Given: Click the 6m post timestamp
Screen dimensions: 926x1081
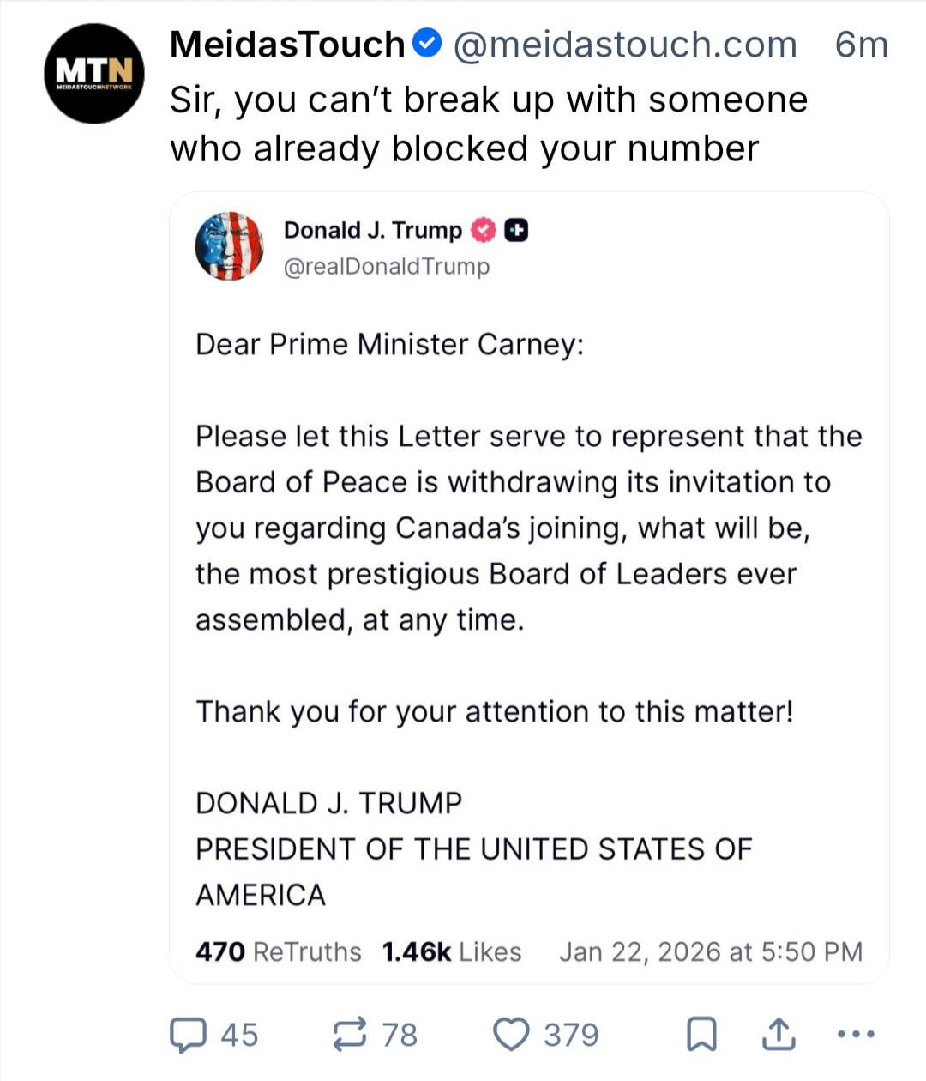Looking at the screenshot, I should click(861, 45).
